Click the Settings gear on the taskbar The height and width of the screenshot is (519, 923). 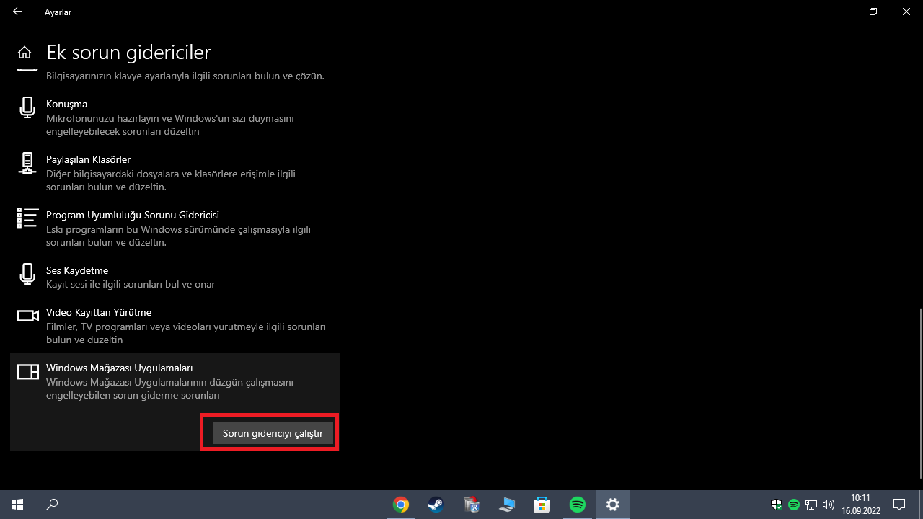(613, 505)
